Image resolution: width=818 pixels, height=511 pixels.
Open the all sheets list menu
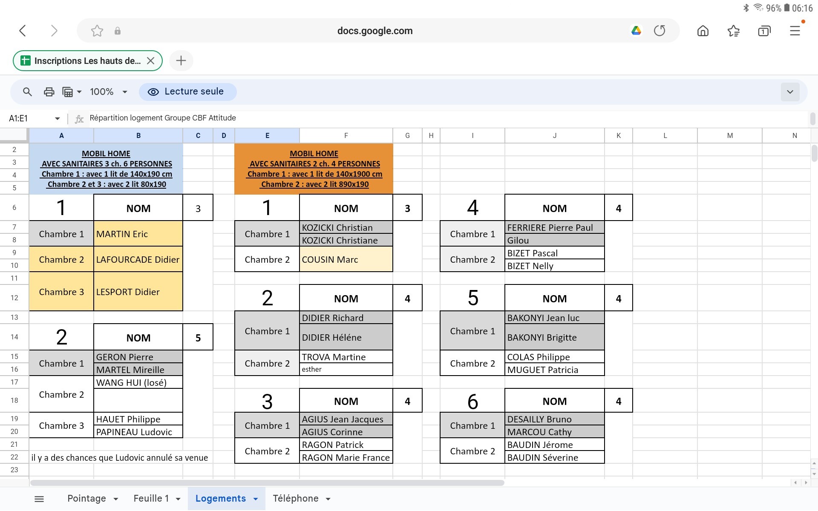[x=39, y=499]
